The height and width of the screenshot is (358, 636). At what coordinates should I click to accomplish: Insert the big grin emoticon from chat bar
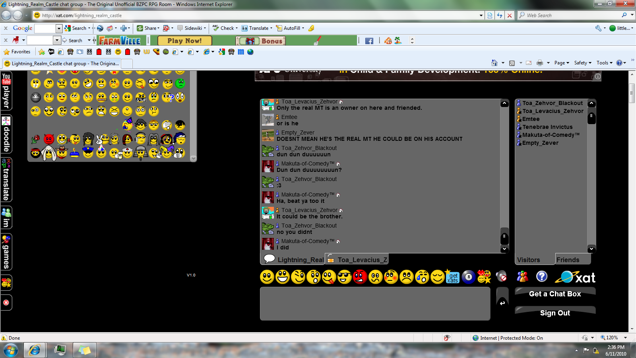(283, 277)
